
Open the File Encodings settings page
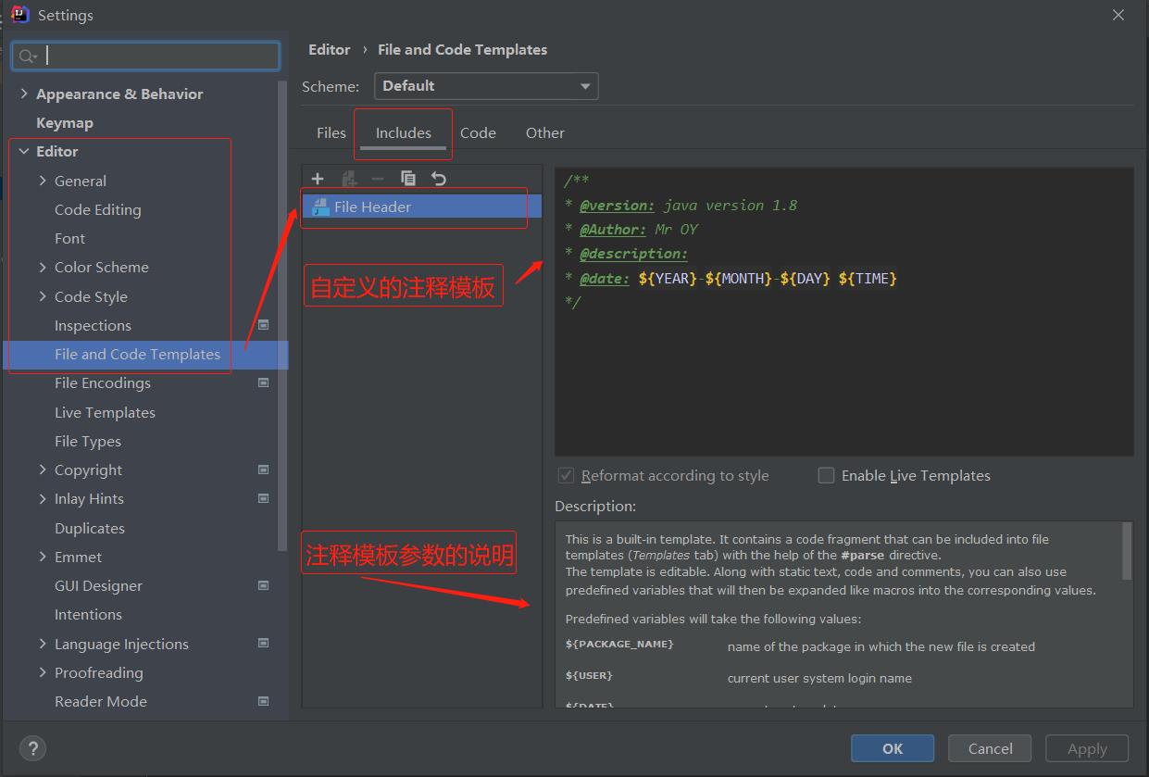[x=102, y=382]
